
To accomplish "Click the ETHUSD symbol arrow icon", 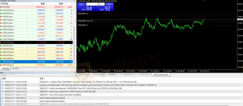I will (1, 7).
